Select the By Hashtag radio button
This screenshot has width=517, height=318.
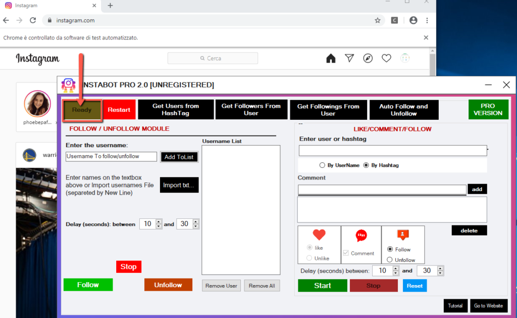[x=366, y=165]
